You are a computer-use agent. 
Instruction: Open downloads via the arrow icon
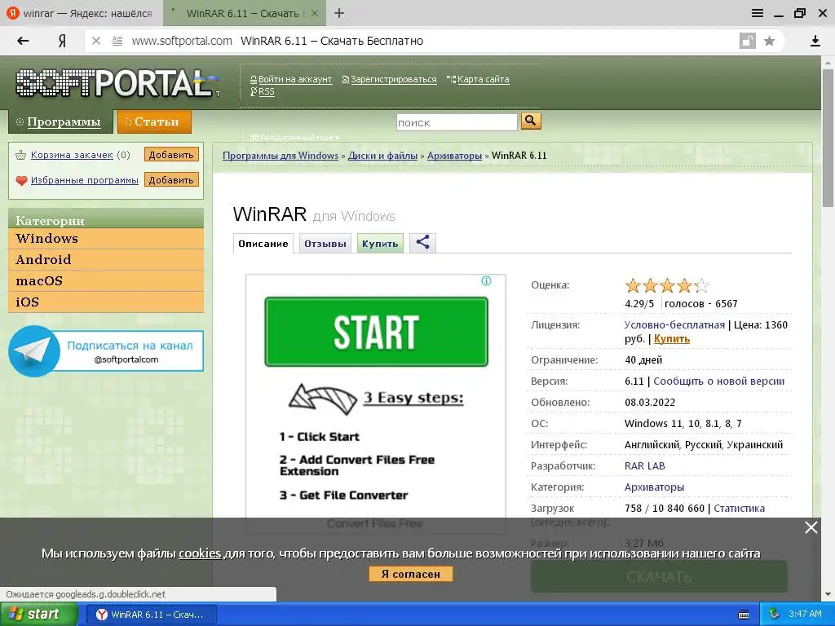click(815, 41)
